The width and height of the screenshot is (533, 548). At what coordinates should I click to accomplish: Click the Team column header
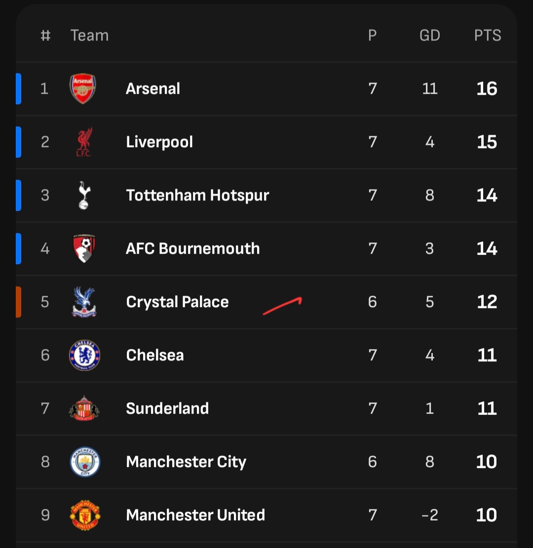(x=89, y=36)
